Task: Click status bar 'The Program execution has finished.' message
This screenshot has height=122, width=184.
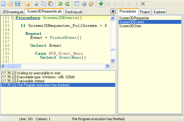Action: [99, 119]
